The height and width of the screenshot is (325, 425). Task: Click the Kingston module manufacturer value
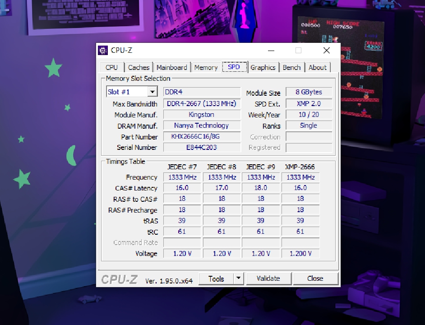click(202, 115)
